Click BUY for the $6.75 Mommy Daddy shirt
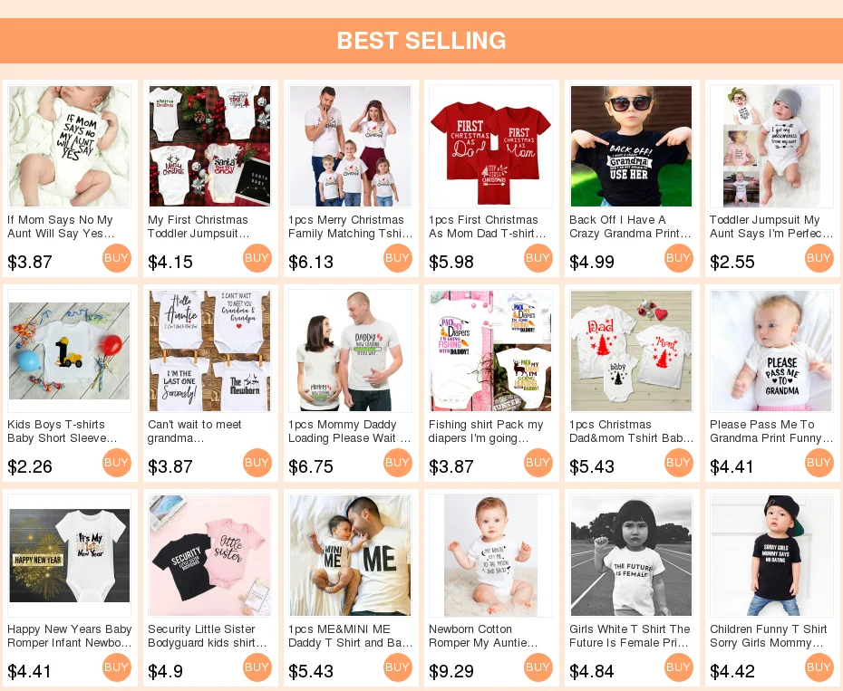This screenshot has height=691, width=843. click(x=398, y=463)
